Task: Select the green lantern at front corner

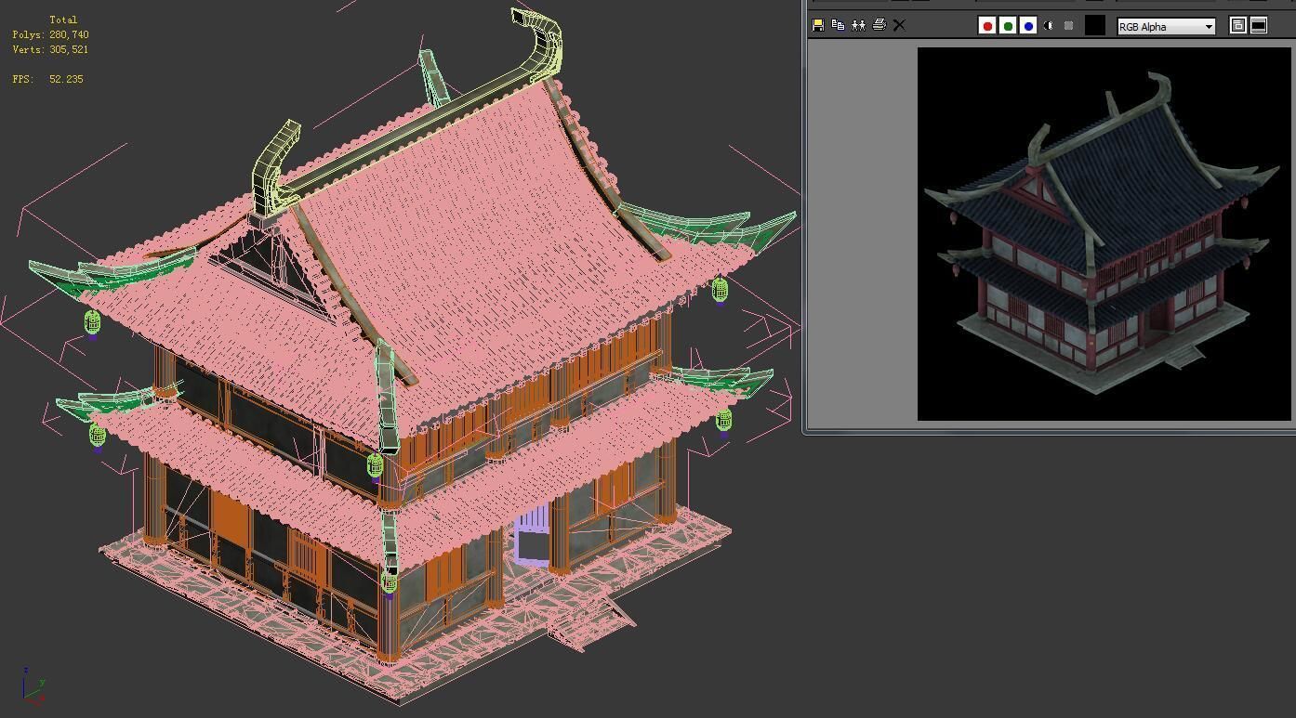Action: click(x=389, y=582)
